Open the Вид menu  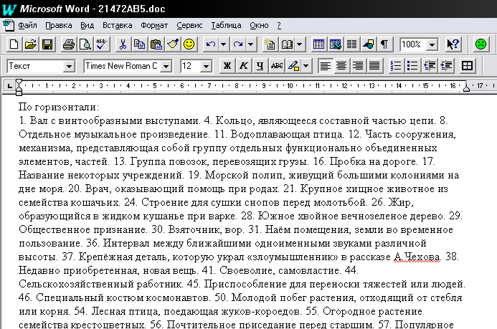(87, 25)
